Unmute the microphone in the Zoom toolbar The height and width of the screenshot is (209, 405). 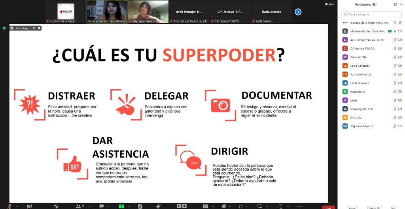pos(10,206)
